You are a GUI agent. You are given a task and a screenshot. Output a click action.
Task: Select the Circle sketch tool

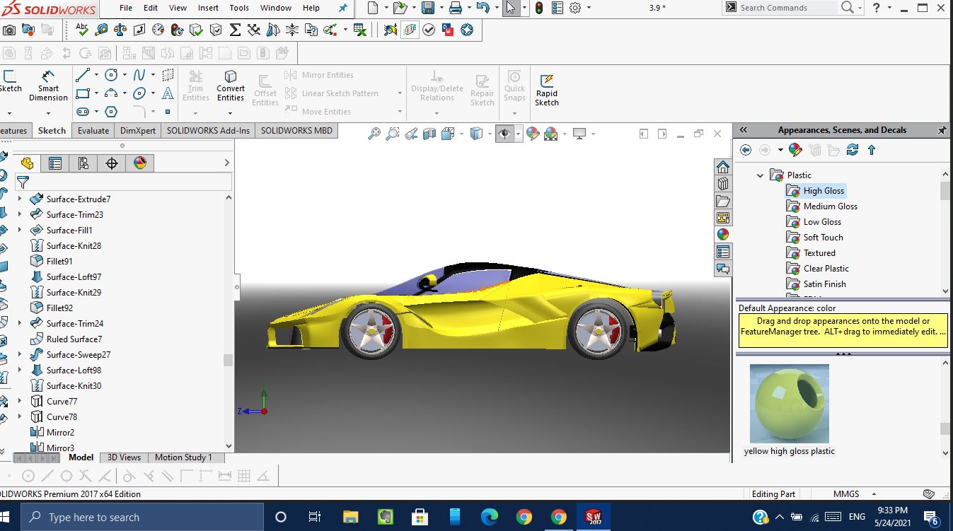(x=111, y=75)
